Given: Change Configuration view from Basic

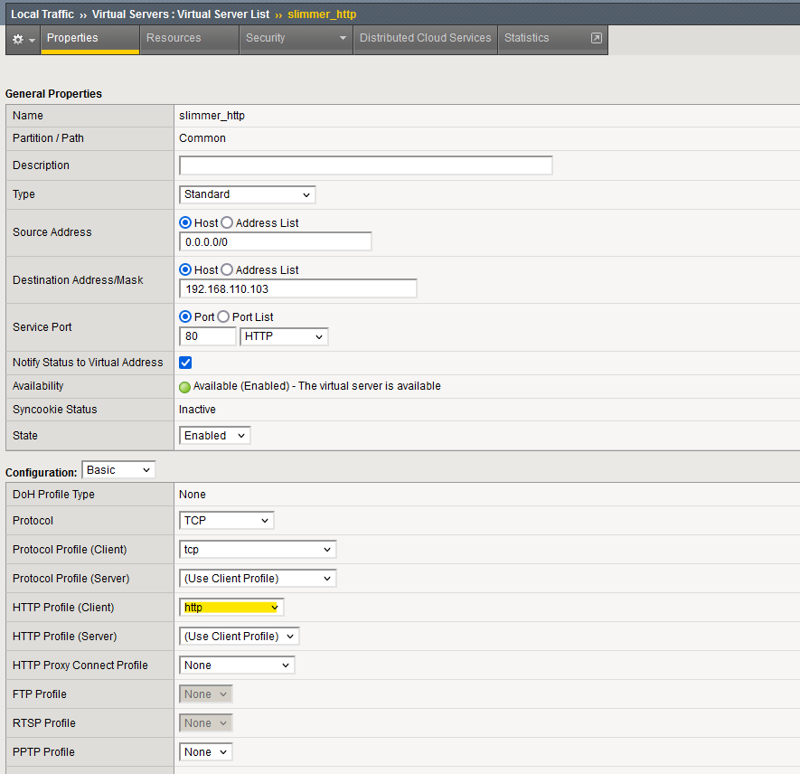Looking at the screenshot, I should pyautogui.click(x=118, y=469).
